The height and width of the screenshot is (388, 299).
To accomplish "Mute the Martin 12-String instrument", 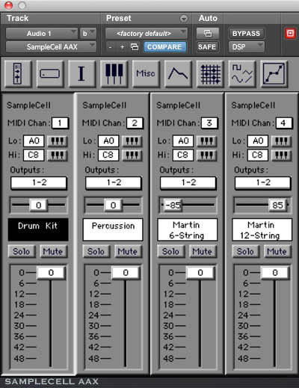I will pyautogui.click(x=277, y=251).
